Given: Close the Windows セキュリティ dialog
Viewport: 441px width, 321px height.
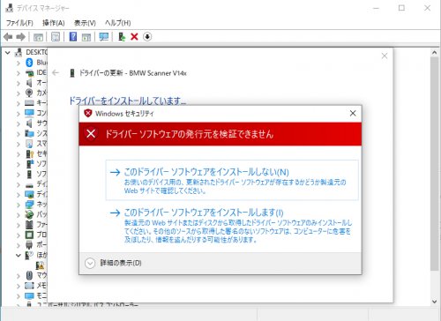Looking at the screenshot, I should [x=353, y=113].
